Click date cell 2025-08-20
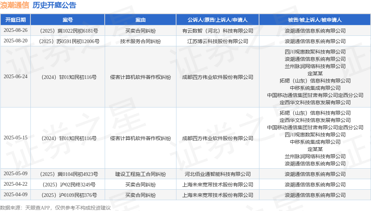The width and height of the screenshot is (371, 211). 16,41
